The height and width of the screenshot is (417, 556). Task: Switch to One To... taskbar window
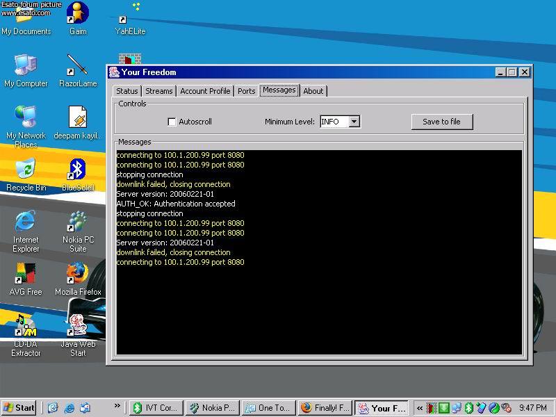point(269,408)
